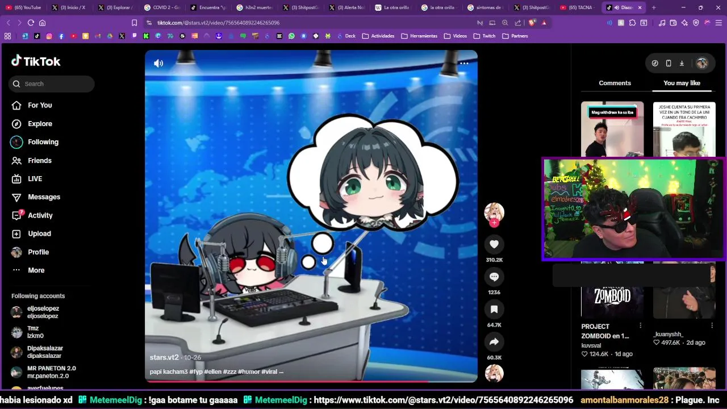Viewport: 727px width, 409px height.
Task: Share the video using the arrow icon
Action: tap(494, 342)
